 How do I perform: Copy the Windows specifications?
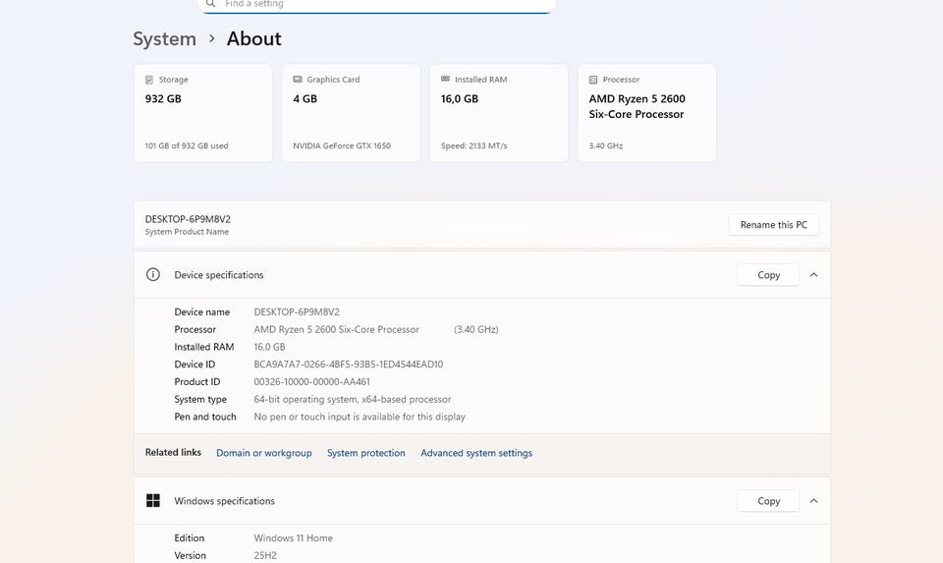(768, 501)
